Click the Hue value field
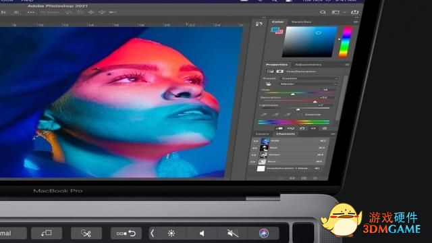 tap(328, 90)
